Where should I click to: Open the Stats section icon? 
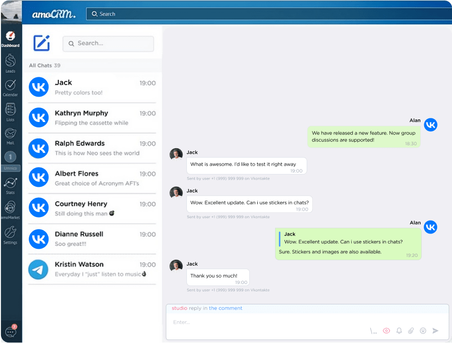tap(10, 182)
